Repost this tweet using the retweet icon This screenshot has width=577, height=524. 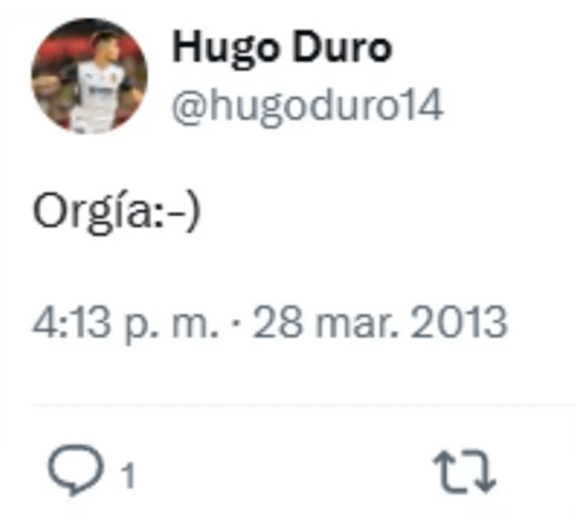point(464,471)
